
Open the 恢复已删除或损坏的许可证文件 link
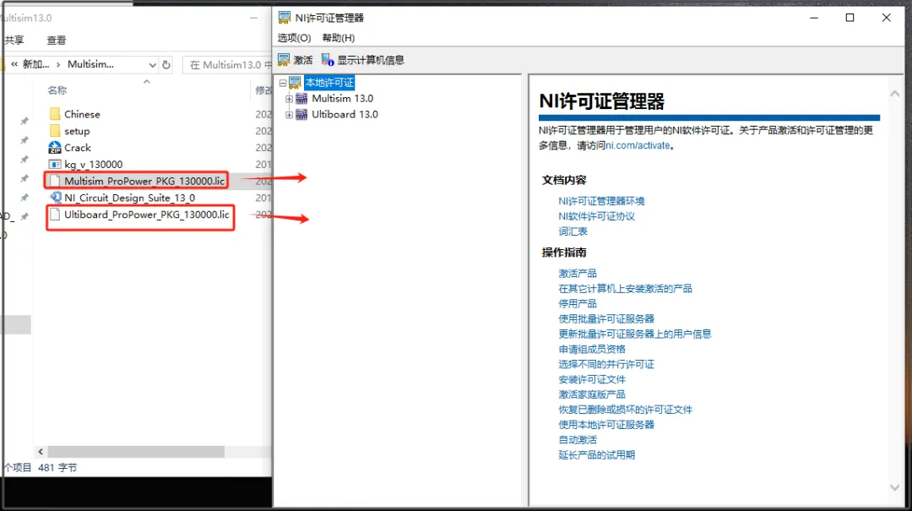pos(625,409)
